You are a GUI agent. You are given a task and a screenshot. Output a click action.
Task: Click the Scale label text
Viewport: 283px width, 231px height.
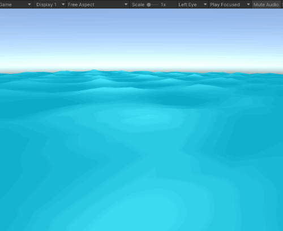pos(138,5)
